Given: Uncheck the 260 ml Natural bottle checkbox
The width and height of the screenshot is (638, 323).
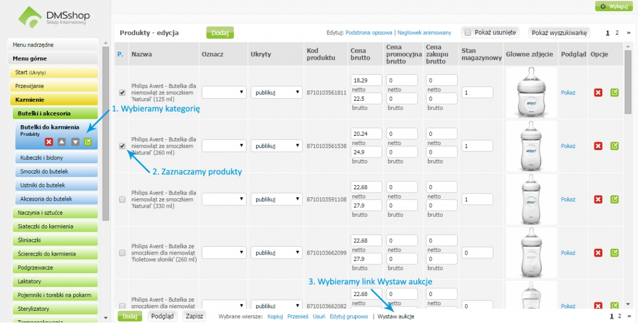Looking at the screenshot, I should (x=122, y=146).
